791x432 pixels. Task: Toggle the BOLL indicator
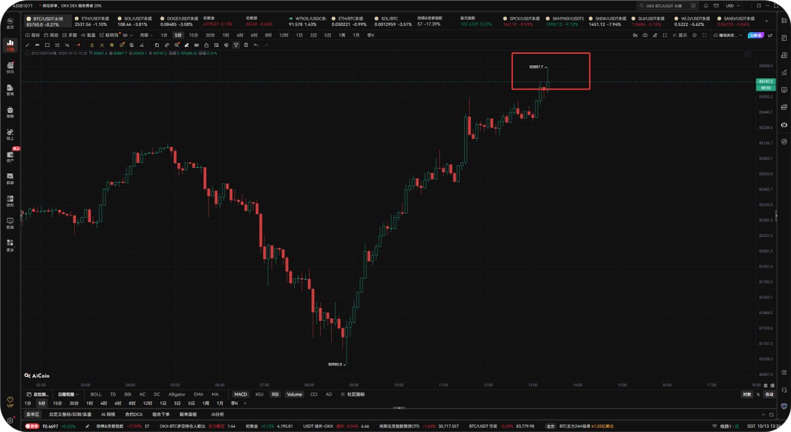(96, 394)
